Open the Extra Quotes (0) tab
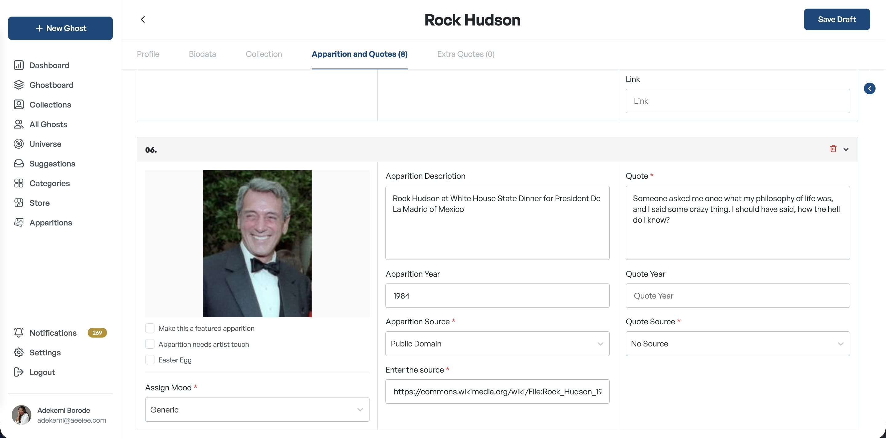The image size is (886, 438). [x=466, y=54]
